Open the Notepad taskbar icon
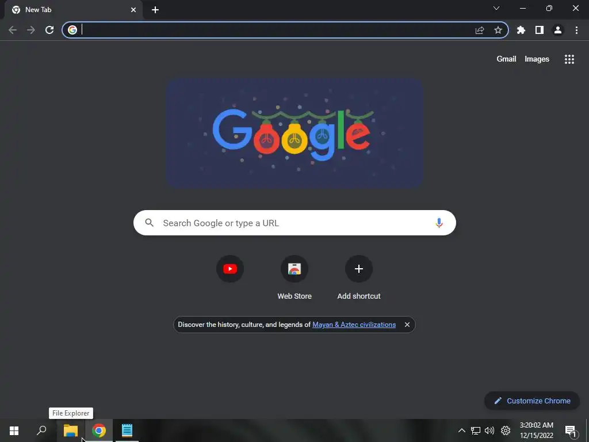Screen dimensions: 589x442 click(x=127, y=430)
